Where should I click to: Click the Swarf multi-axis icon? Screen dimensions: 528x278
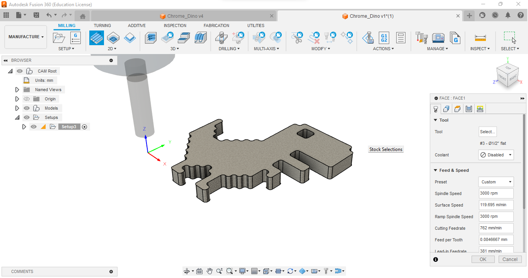[259, 38]
